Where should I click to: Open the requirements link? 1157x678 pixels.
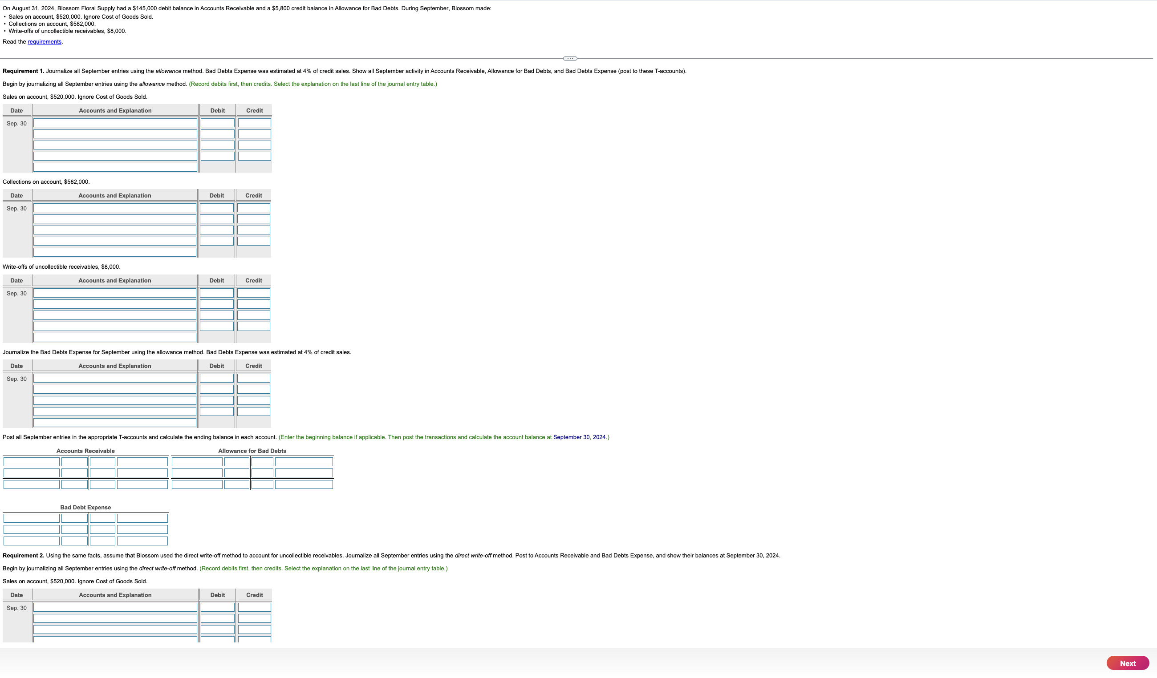pos(44,42)
